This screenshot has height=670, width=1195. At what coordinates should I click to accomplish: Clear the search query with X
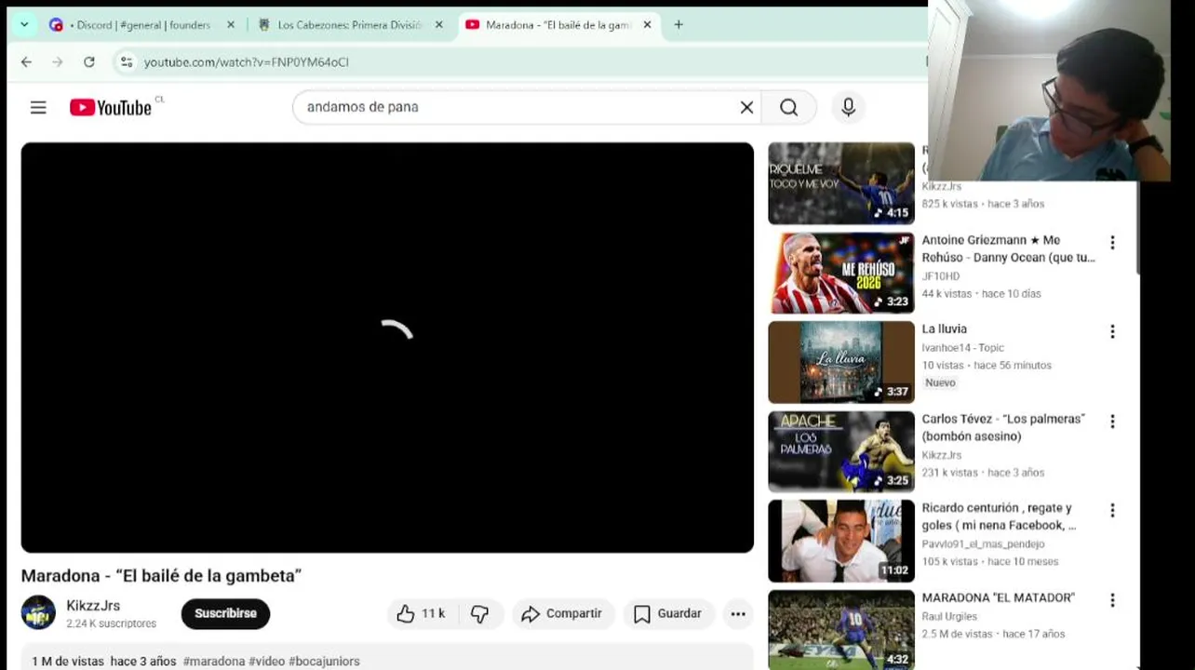pos(746,107)
